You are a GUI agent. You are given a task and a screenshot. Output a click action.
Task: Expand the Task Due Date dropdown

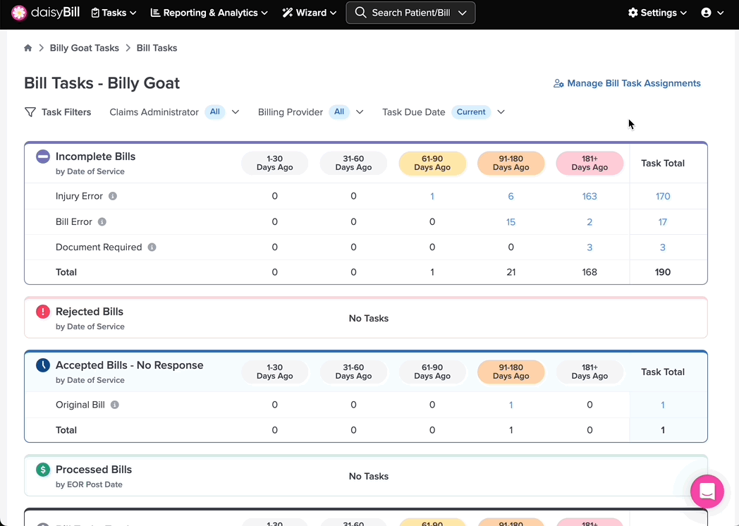(501, 112)
